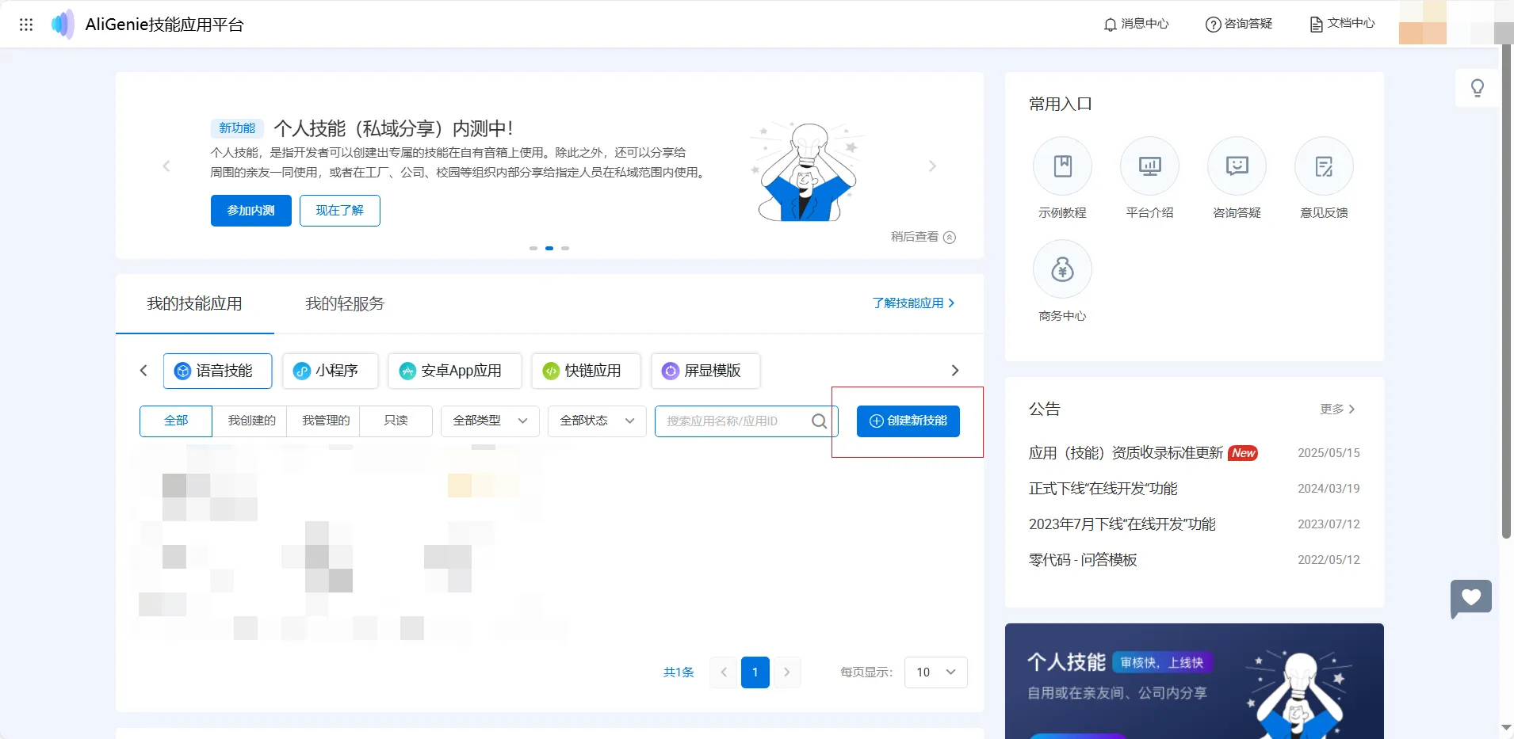Select the 我管理的 filter option
1514x739 pixels.
[x=325, y=421]
